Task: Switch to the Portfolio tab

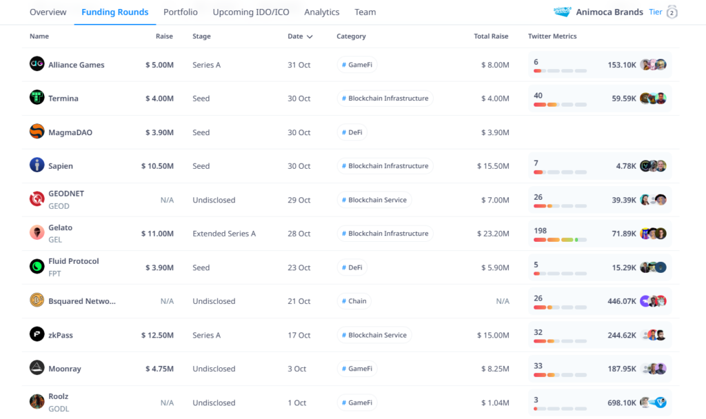Action: 181,12
